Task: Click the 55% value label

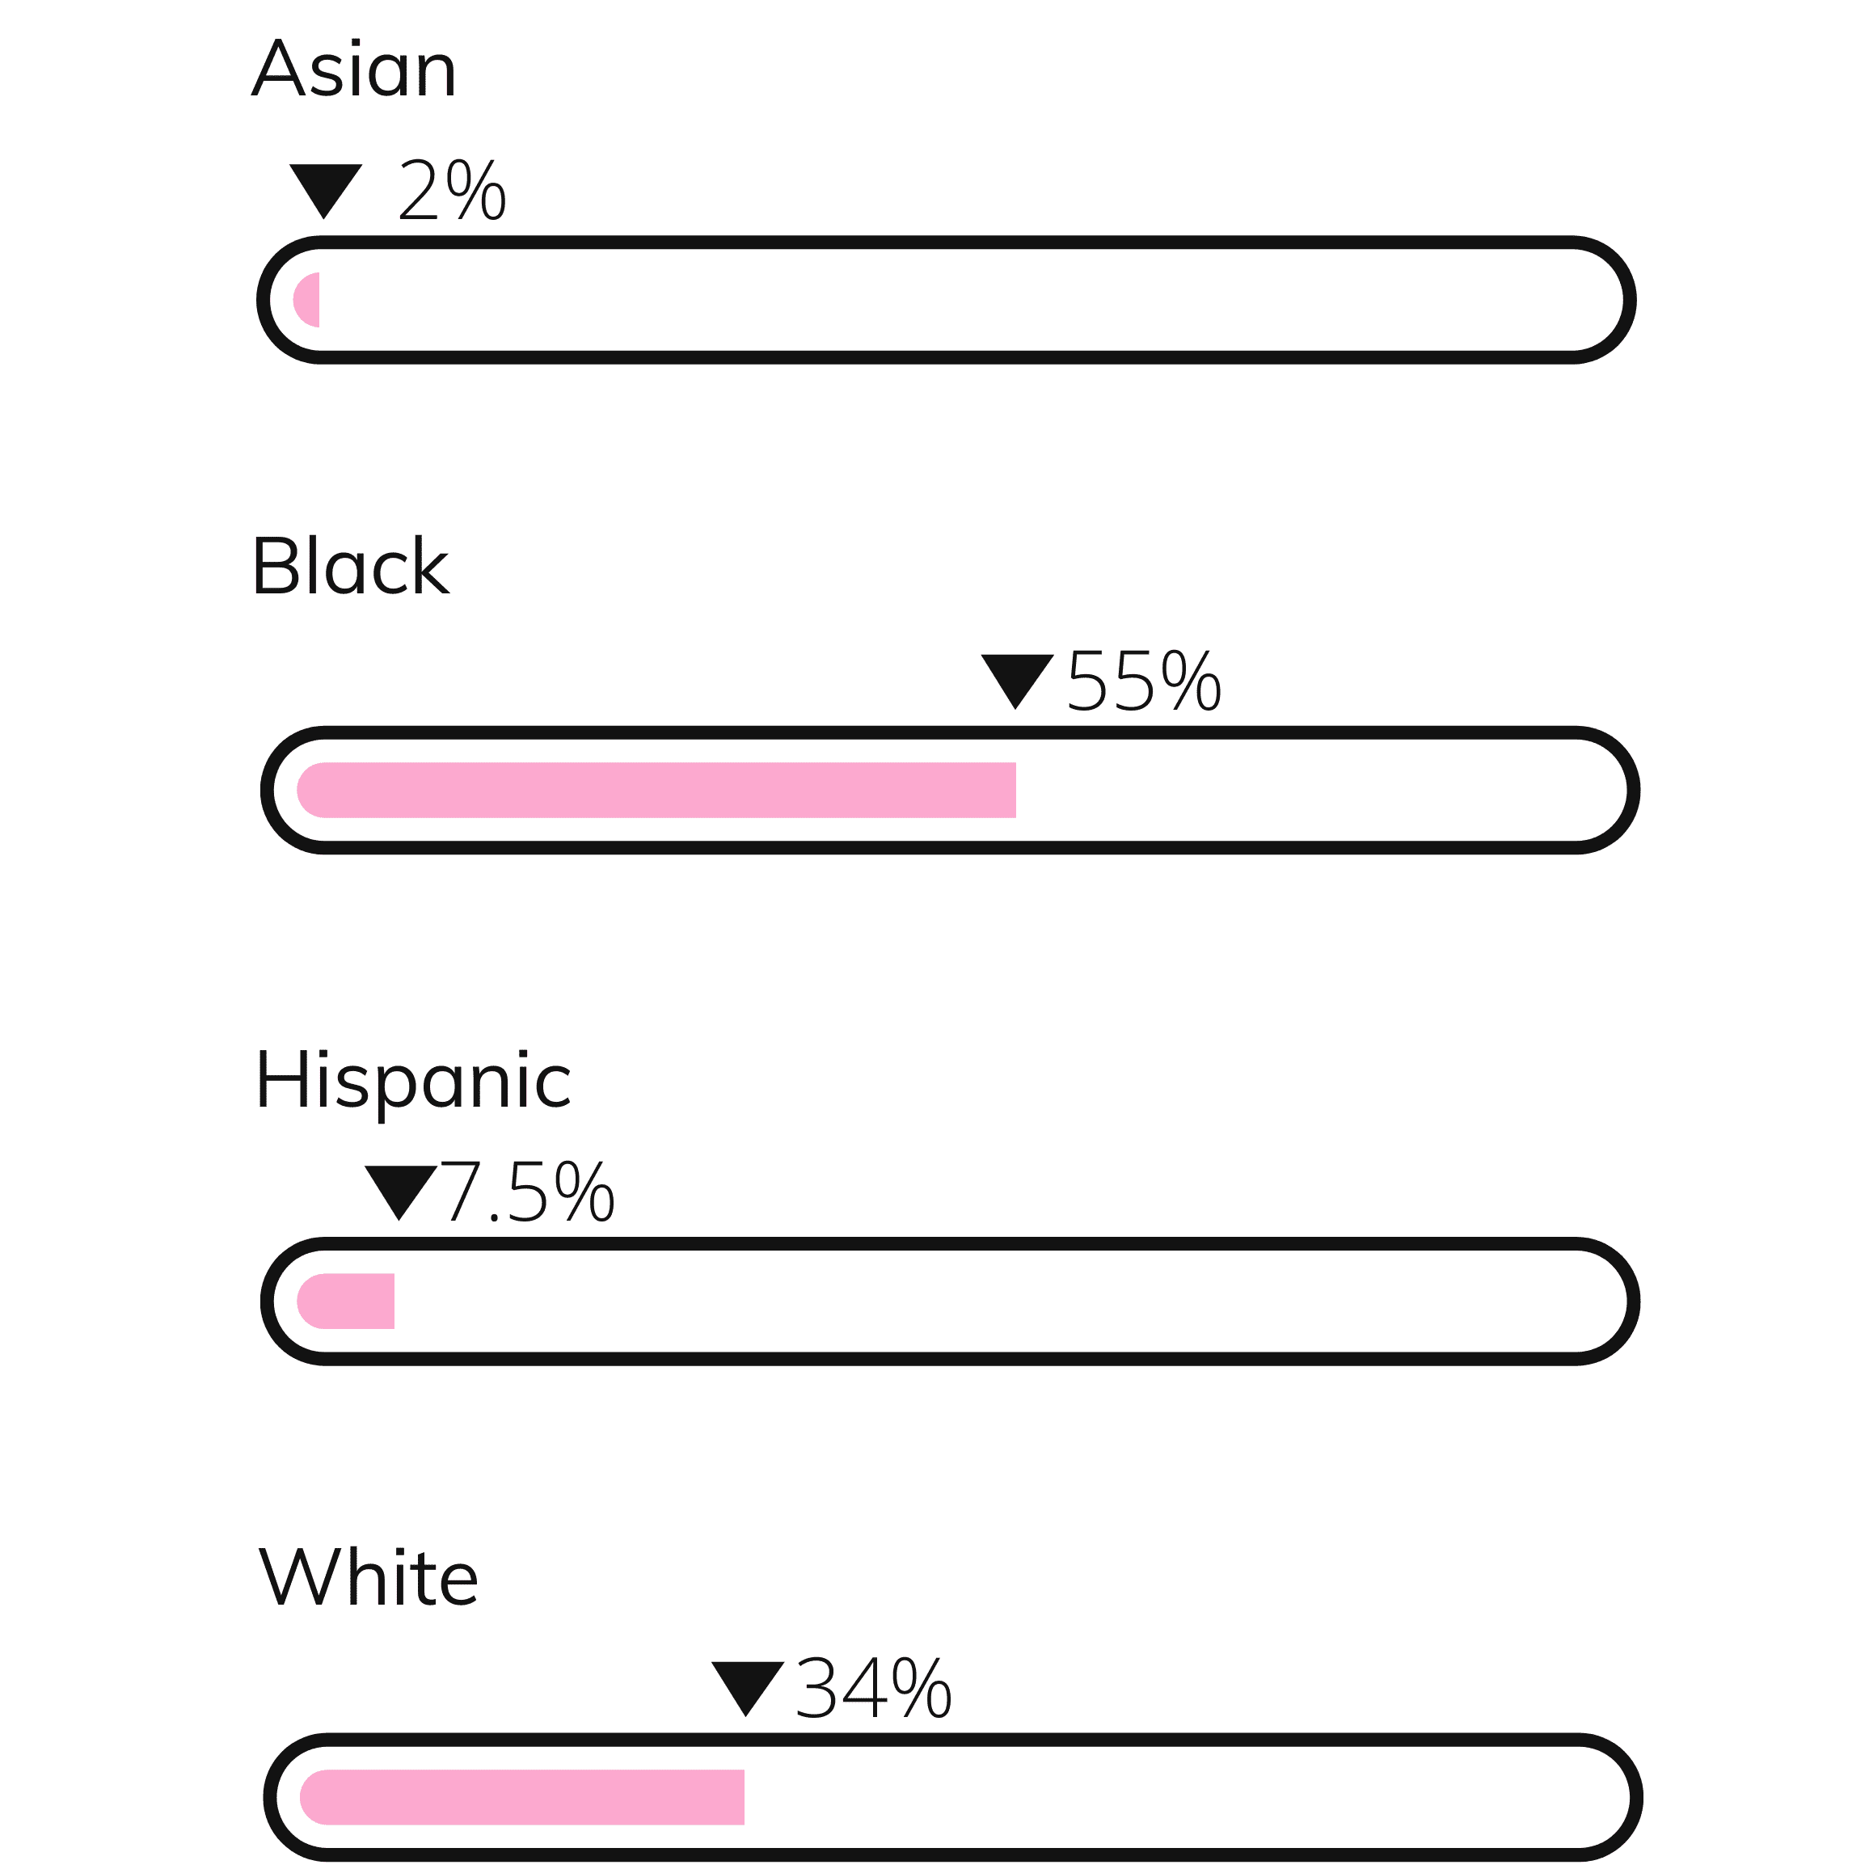Action: 1143,681
